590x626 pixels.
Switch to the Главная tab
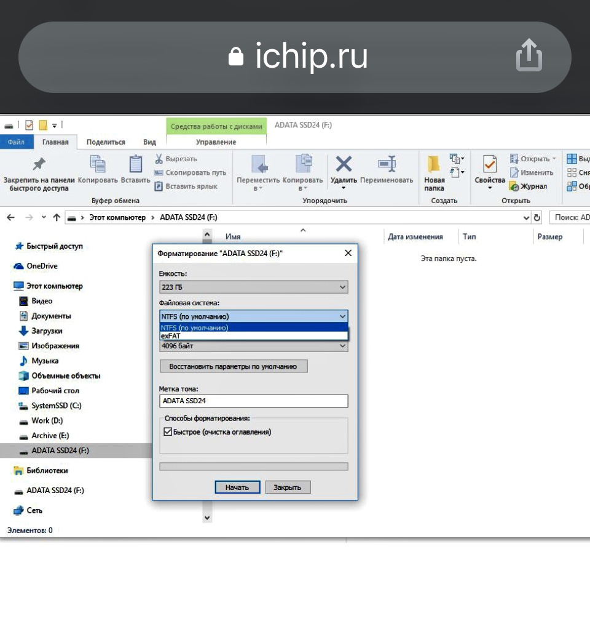point(55,142)
